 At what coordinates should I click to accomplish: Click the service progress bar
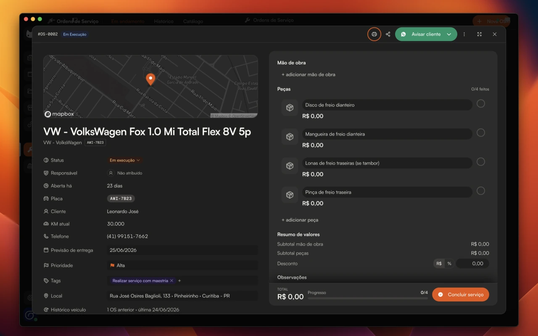pyautogui.click(x=368, y=298)
